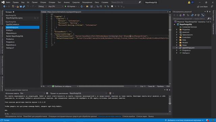Expand the Data folder

tap(177, 40)
